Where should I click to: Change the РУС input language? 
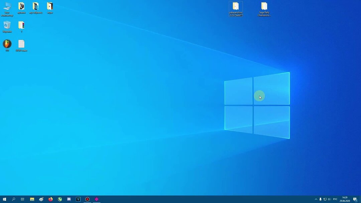pyautogui.click(x=335, y=199)
